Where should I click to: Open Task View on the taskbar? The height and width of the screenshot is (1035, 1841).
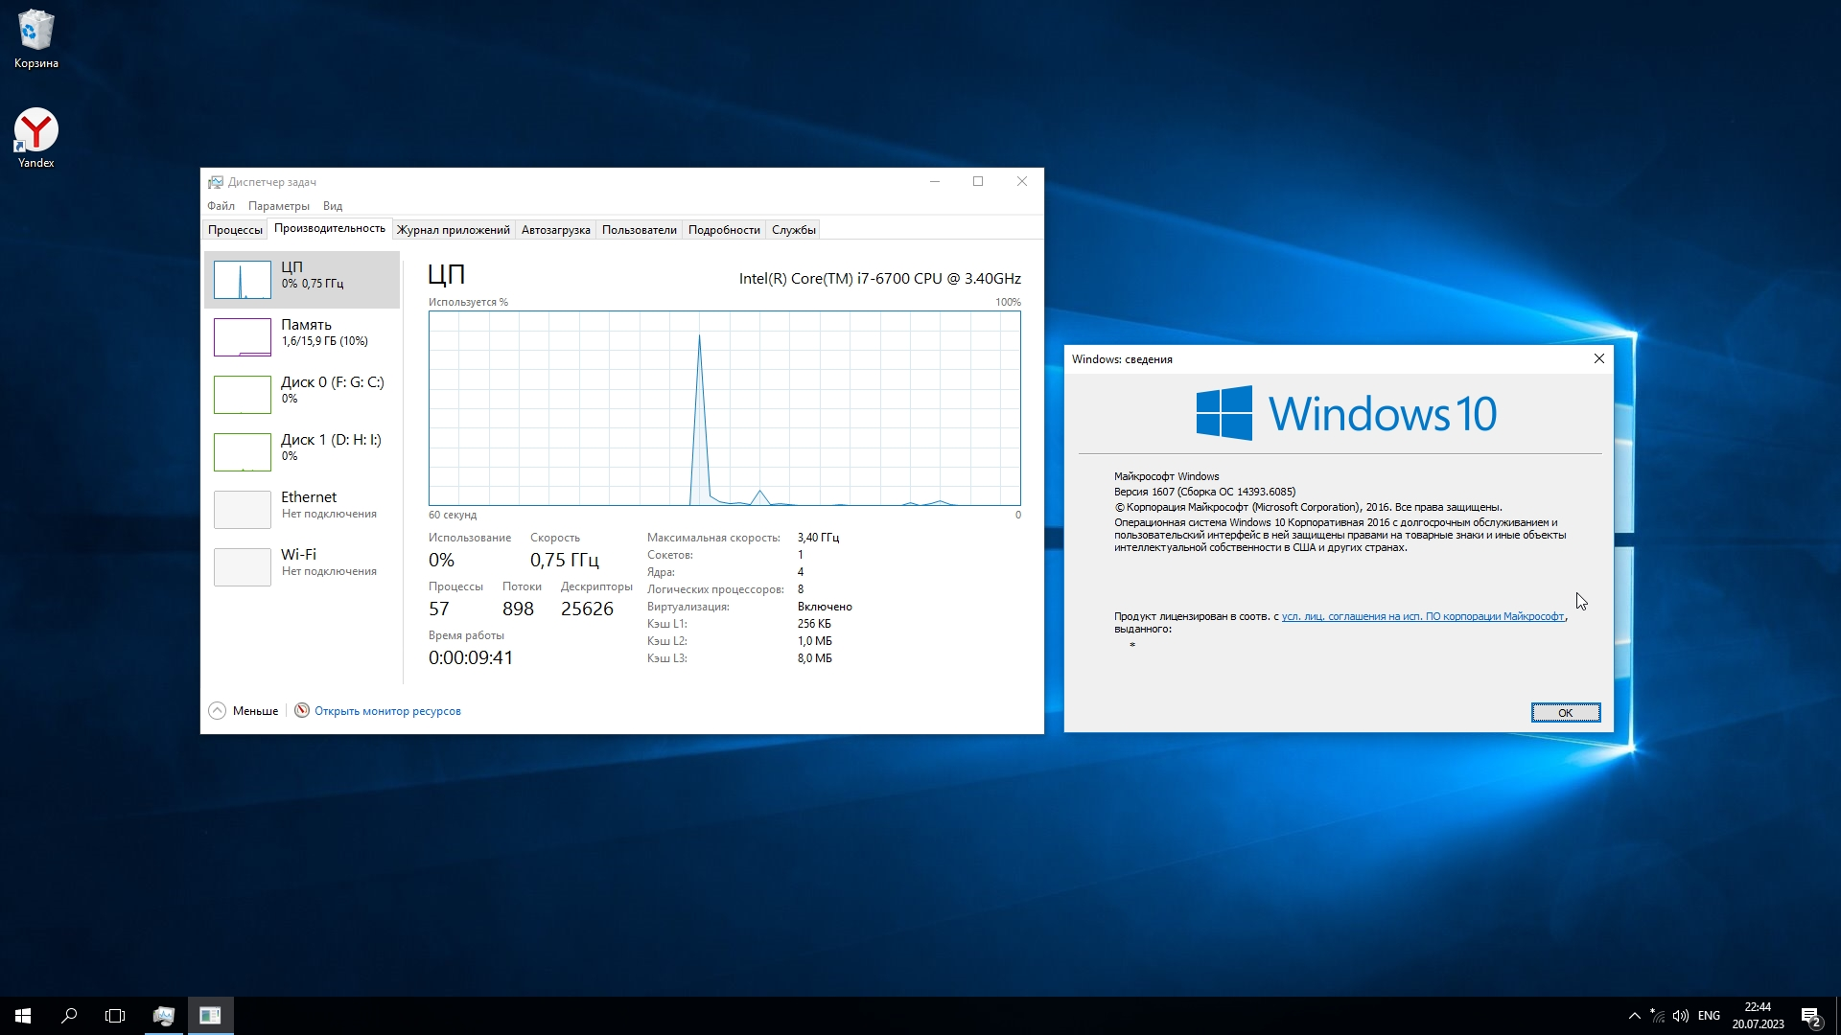[115, 1016]
